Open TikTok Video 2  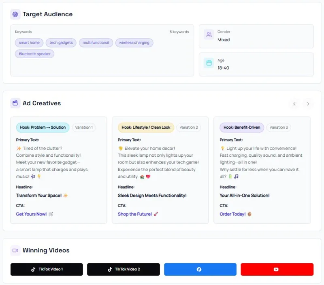point(124,269)
